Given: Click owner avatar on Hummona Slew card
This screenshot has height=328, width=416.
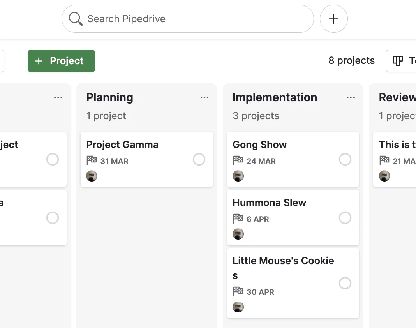Looking at the screenshot, I should click(238, 234).
